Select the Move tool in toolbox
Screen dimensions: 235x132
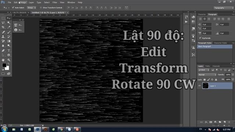(9, 18)
